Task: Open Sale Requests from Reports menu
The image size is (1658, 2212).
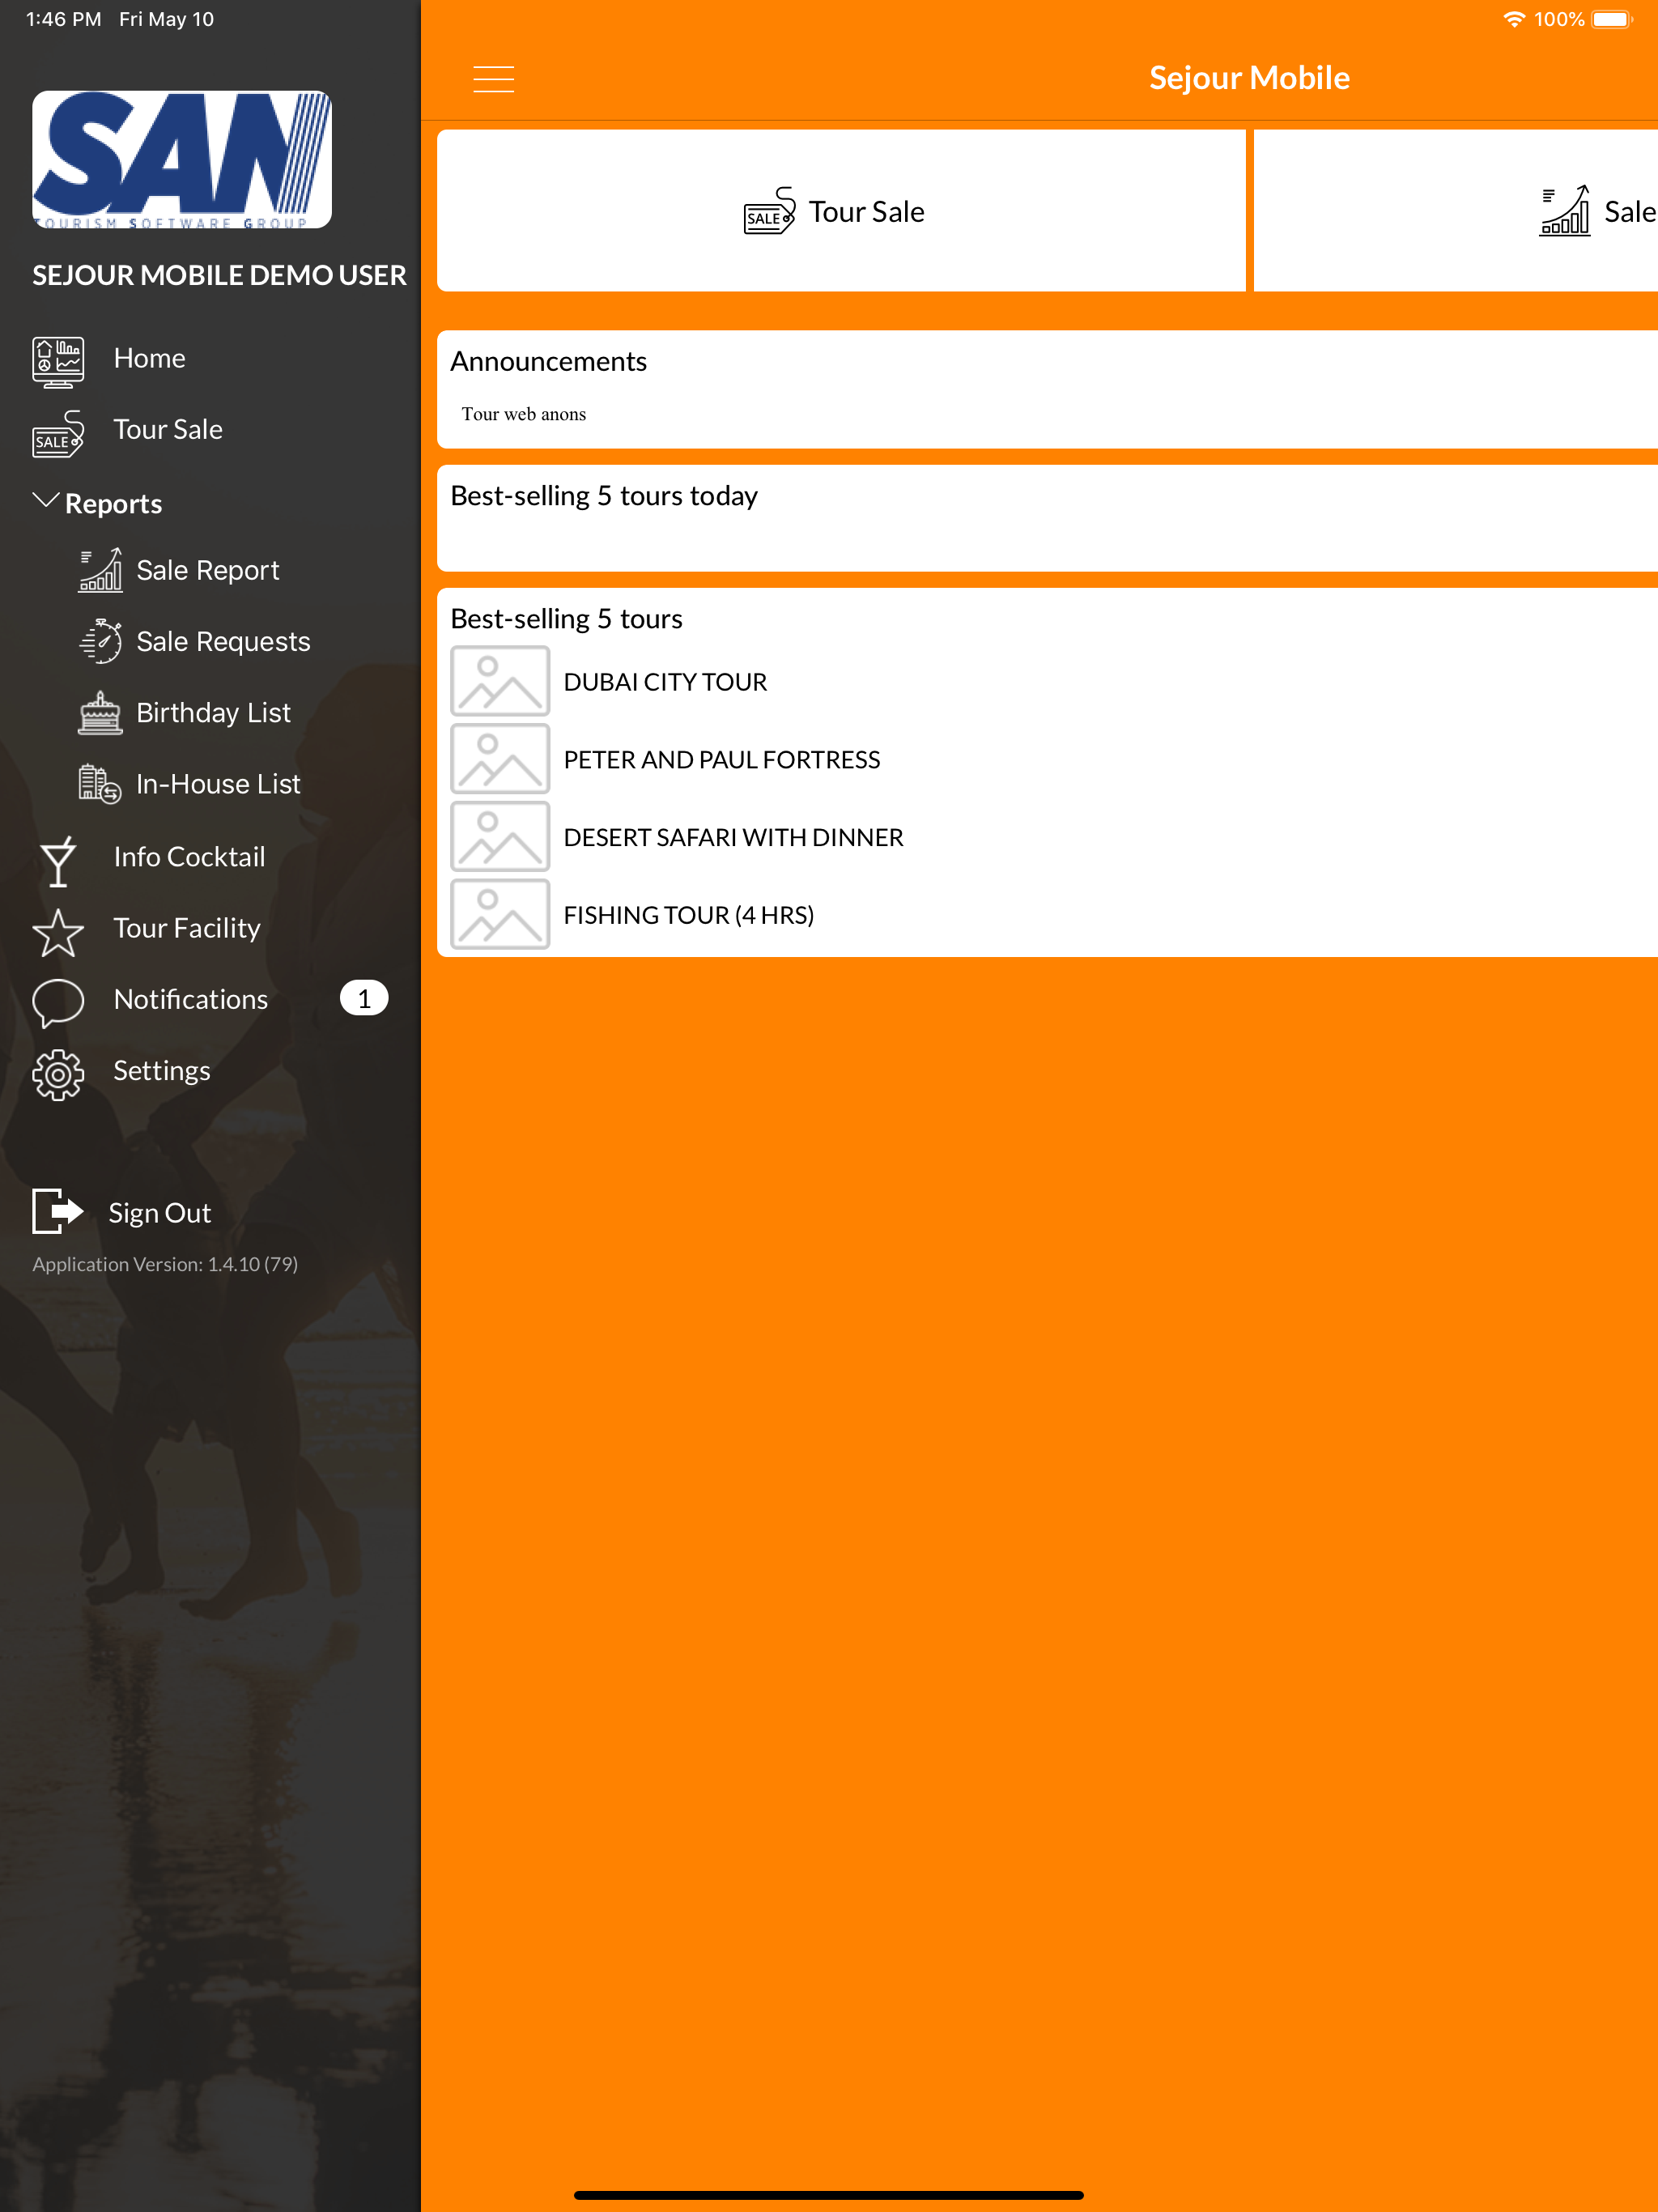Action: (223, 641)
